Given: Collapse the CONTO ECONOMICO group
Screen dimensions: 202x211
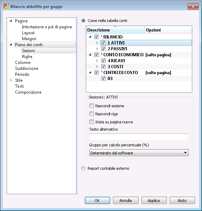Looking at the screenshot, I should tap(90, 54).
